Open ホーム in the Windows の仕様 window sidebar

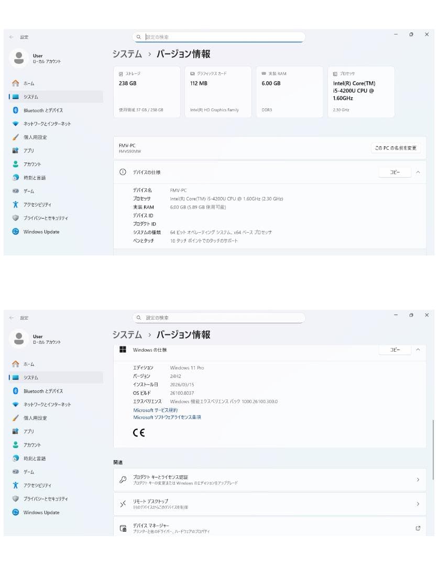tap(56, 364)
